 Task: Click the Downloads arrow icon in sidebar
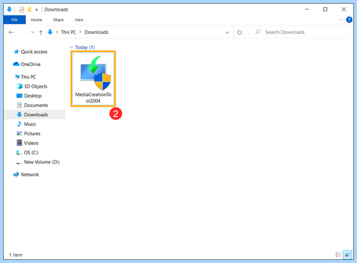20,115
